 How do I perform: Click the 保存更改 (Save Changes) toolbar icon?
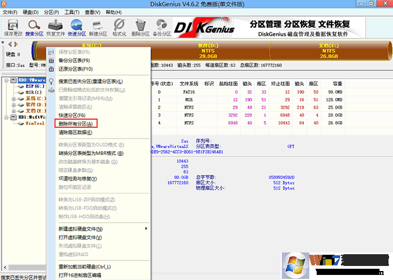12,27
